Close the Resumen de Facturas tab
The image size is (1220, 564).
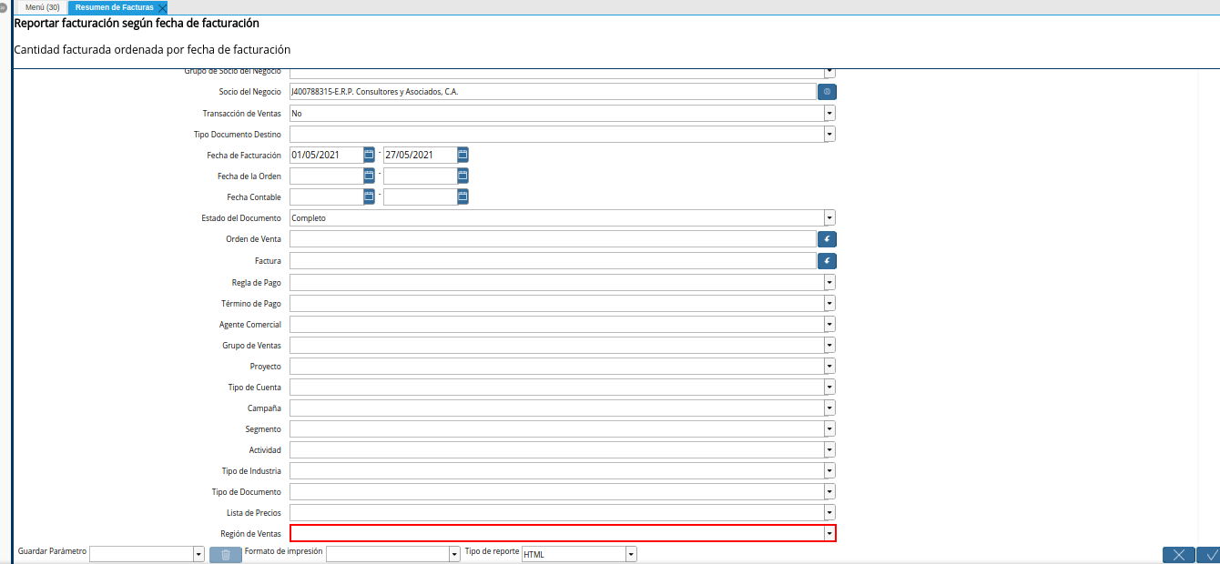coord(162,8)
